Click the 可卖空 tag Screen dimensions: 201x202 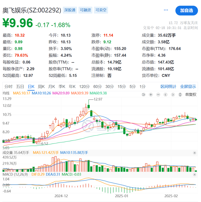(x=101, y=10)
